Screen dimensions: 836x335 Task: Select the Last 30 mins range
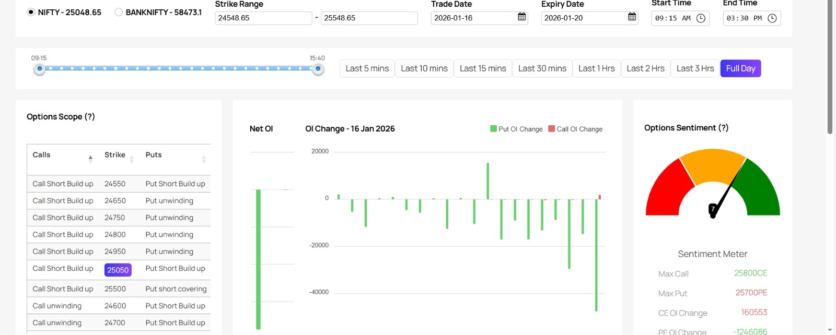(542, 68)
